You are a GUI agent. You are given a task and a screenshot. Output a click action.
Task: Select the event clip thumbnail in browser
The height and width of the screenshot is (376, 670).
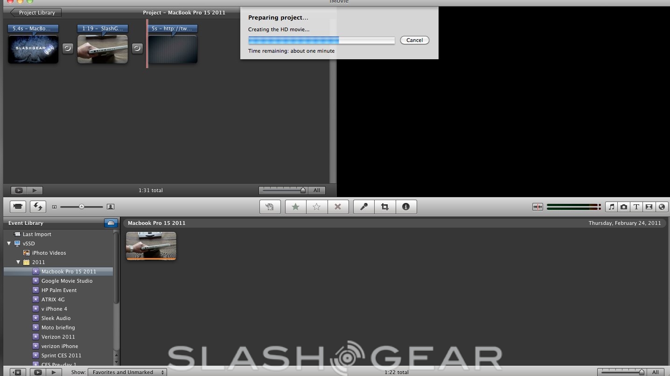151,246
